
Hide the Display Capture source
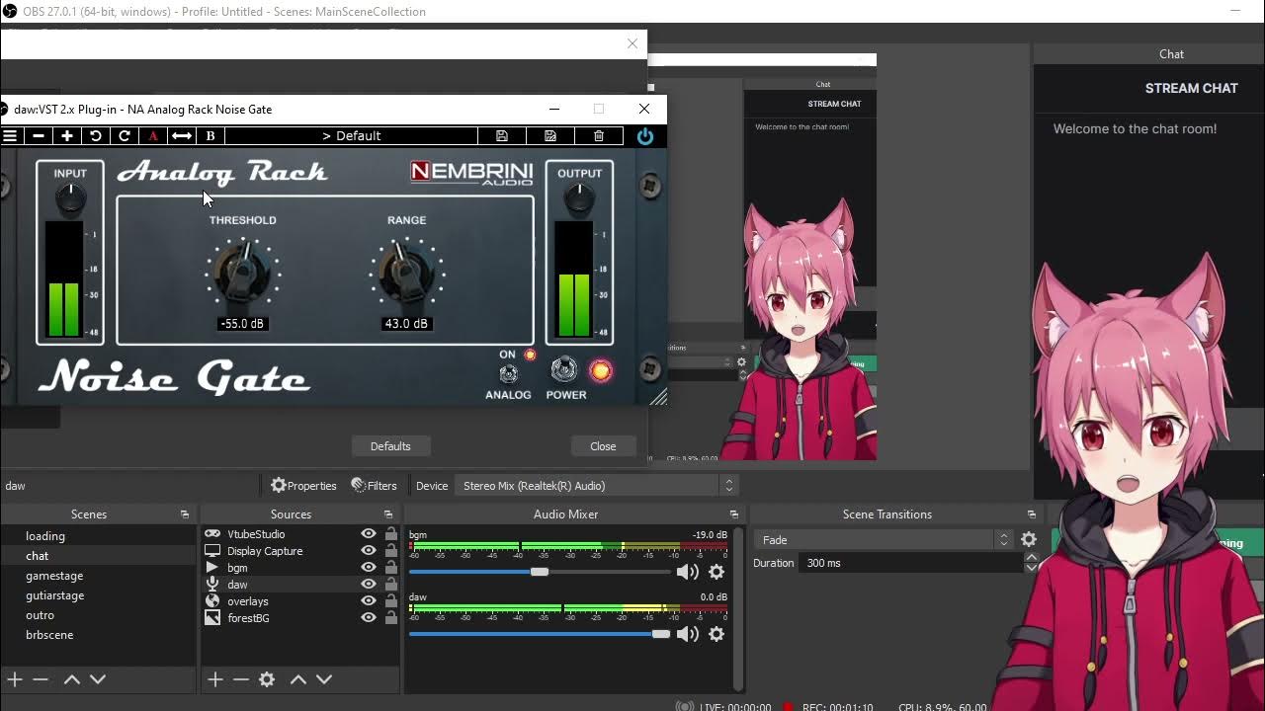pyautogui.click(x=369, y=551)
